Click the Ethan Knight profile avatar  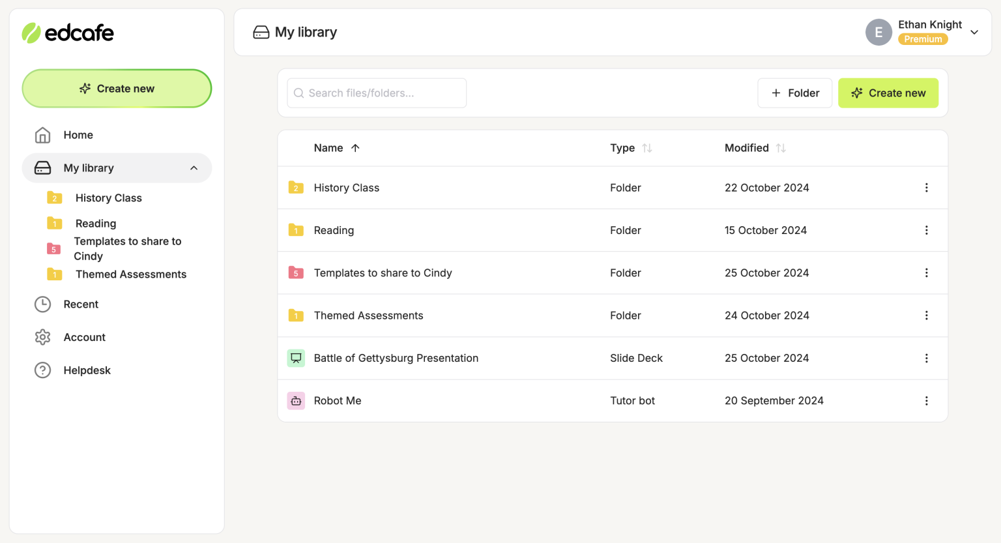878,32
